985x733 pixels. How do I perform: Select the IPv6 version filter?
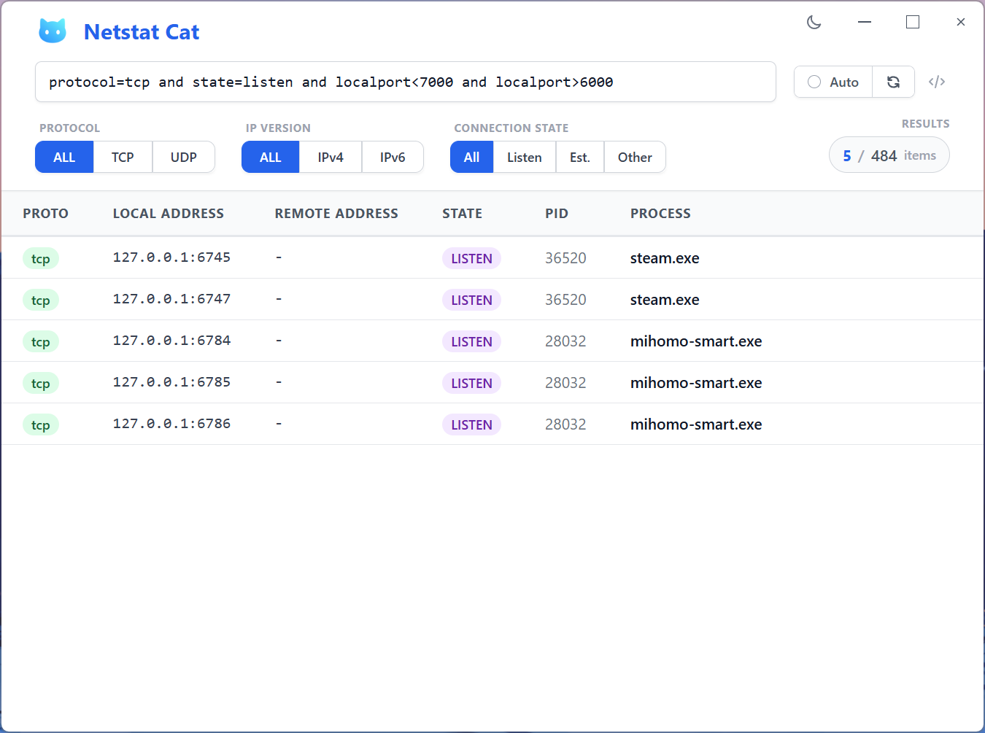[393, 157]
